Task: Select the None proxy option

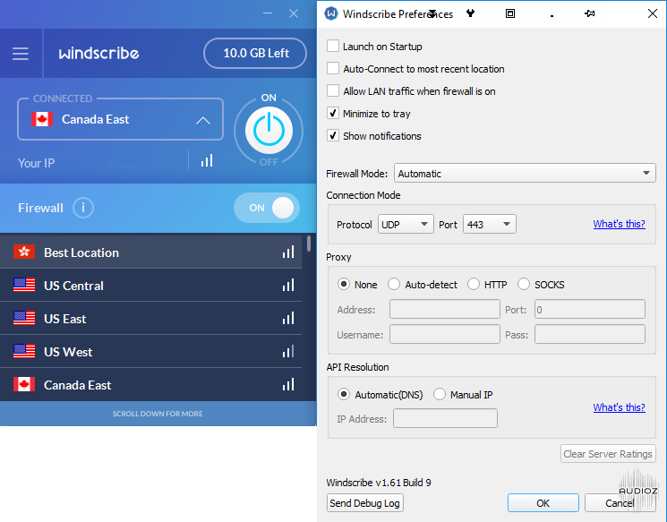Action: pyautogui.click(x=344, y=284)
